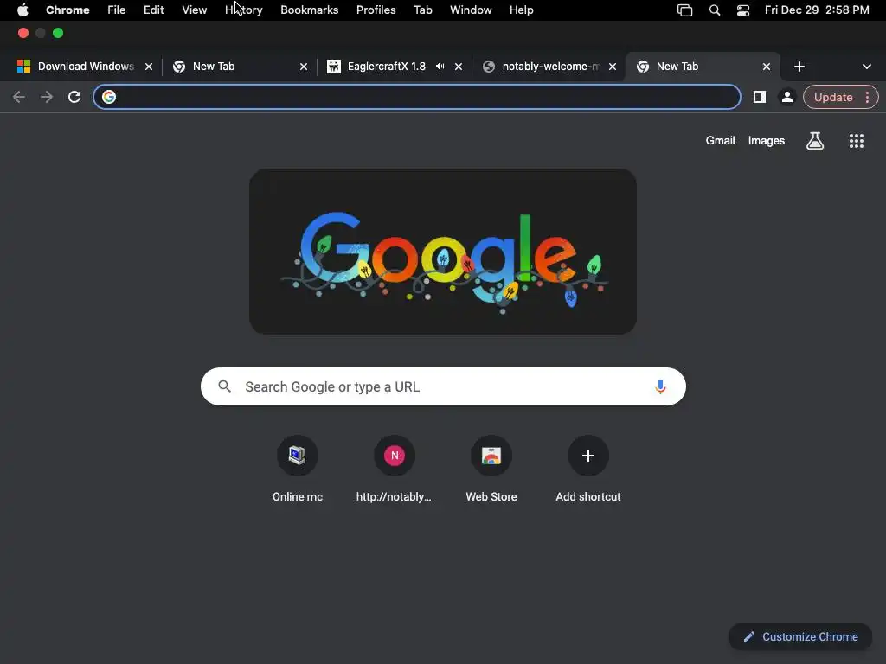
Task: Open Chrome three-dot menu
Action: [867, 97]
